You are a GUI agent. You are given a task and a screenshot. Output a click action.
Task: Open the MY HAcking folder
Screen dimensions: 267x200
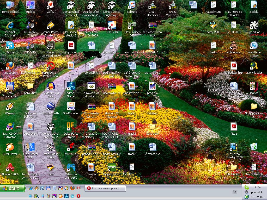click(x=234, y=167)
